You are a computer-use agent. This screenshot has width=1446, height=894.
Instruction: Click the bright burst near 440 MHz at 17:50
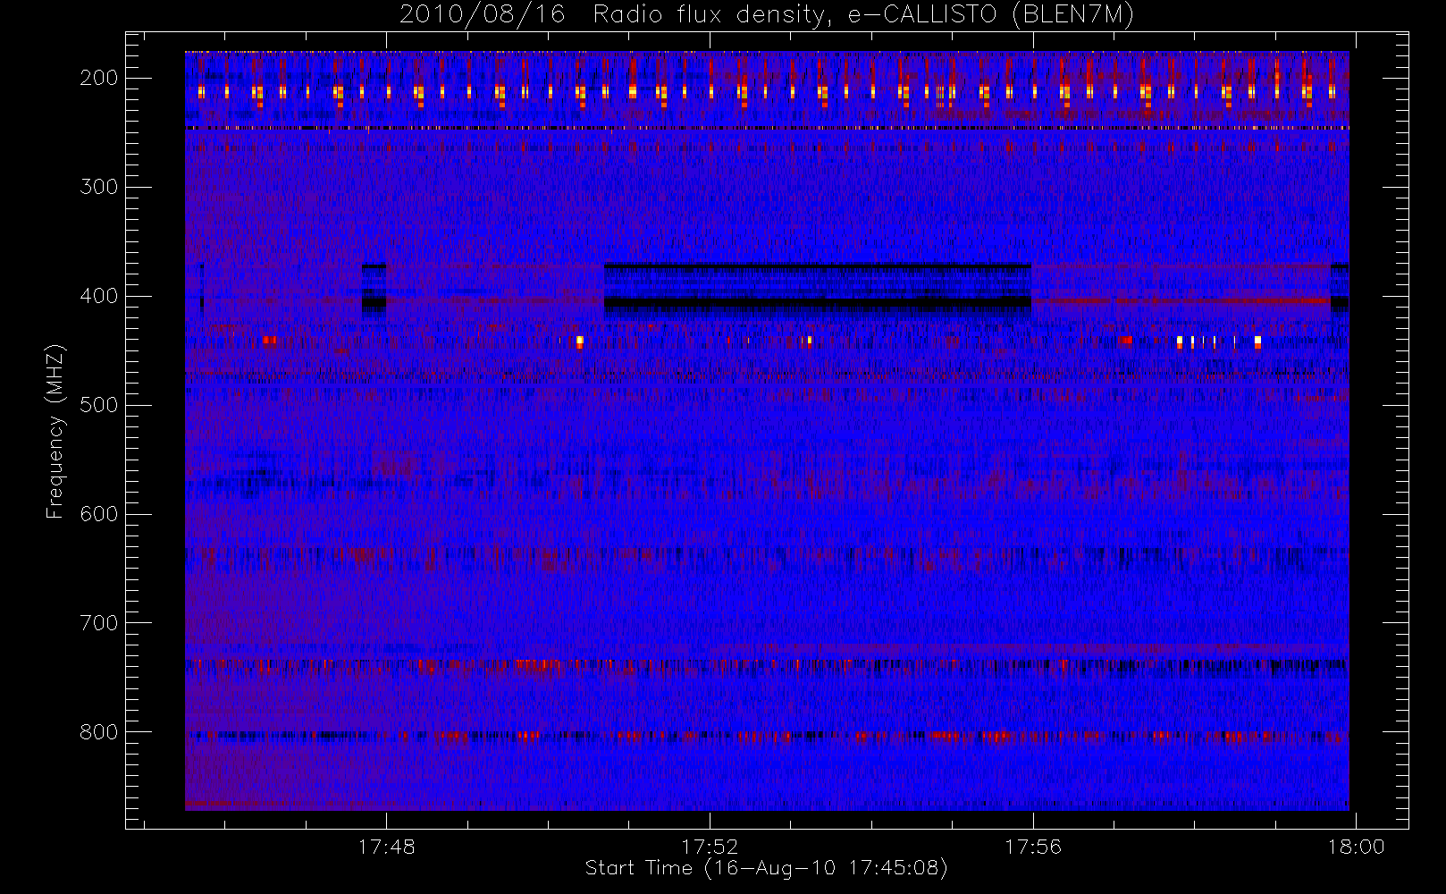pos(580,341)
